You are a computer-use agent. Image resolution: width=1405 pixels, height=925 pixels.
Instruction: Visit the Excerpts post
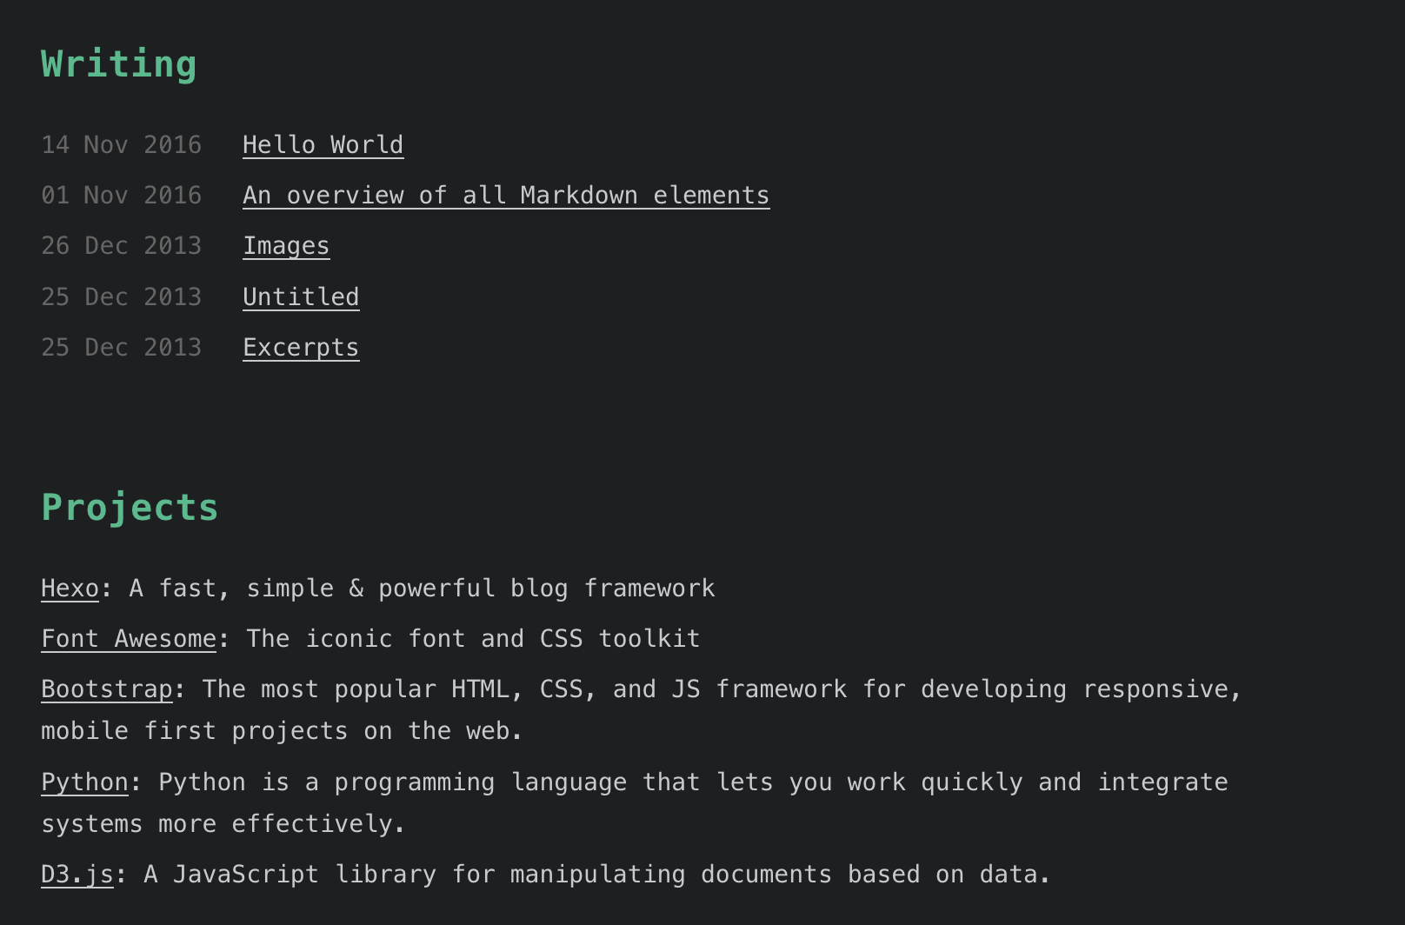click(300, 348)
